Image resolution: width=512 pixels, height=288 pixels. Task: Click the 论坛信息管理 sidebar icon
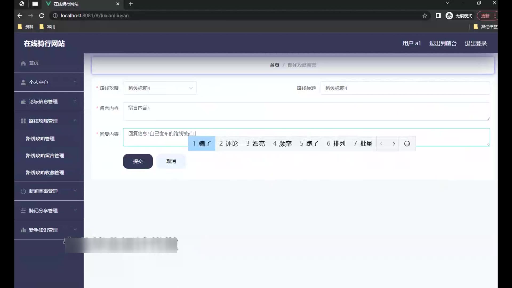23,102
